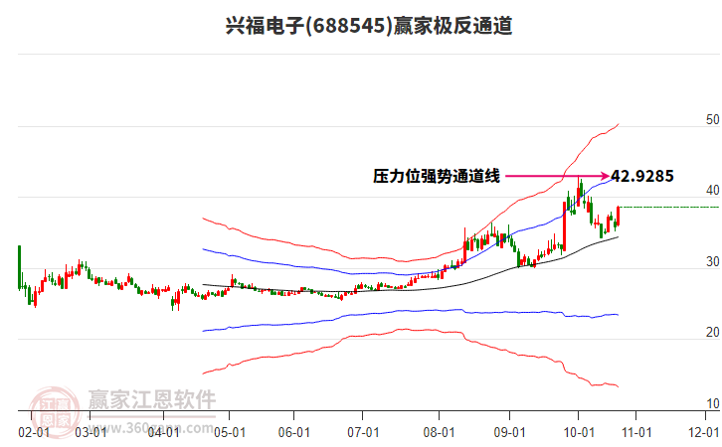Viewport: 722px width, 447px height.
Task: Click the y-axis value 10
Action: tap(712, 403)
